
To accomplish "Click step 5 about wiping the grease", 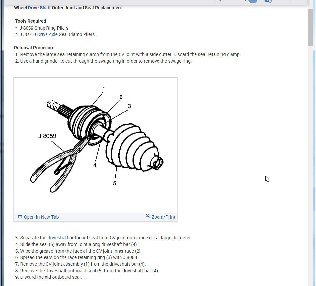I will click(x=79, y=251).
